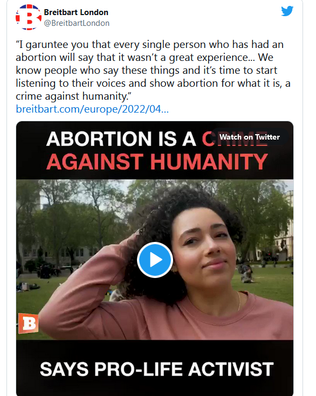Click the blue Twitter bird icon
The image size is (316, 396).
click(x=287, y=11)
